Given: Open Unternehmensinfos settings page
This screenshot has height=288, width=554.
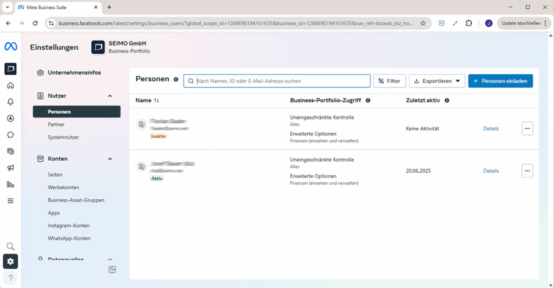Looking at the screenshot, I should [74, 73].
